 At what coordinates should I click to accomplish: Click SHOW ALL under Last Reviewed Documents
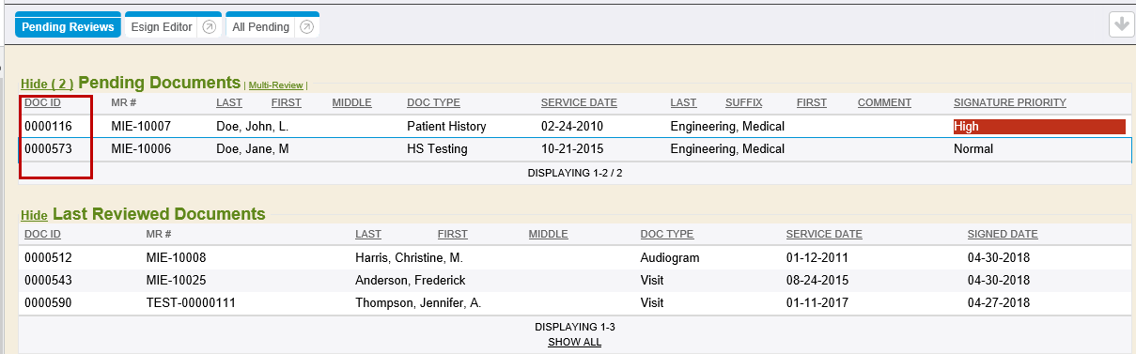(x=574, y=342)
